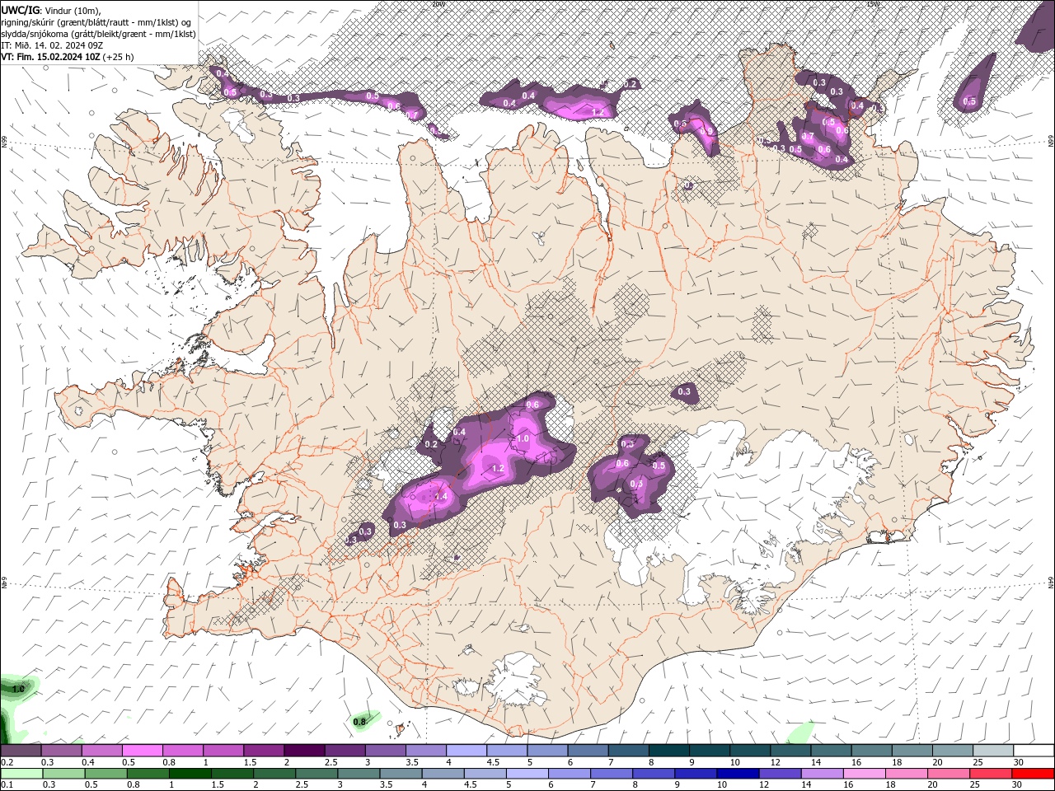Click the '(+25 h)' forecast offset text
The height and width of the screenshot is (791, 1055).
pyautogui.click(x=119, y=57)
